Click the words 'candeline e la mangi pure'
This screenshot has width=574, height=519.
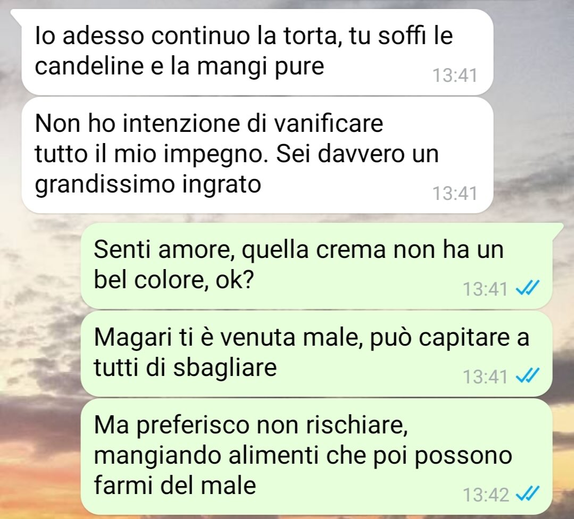coord(179,66)
